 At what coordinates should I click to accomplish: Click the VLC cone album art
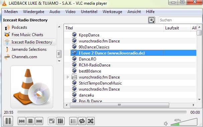pyautogui.click(x=32, y=87)
